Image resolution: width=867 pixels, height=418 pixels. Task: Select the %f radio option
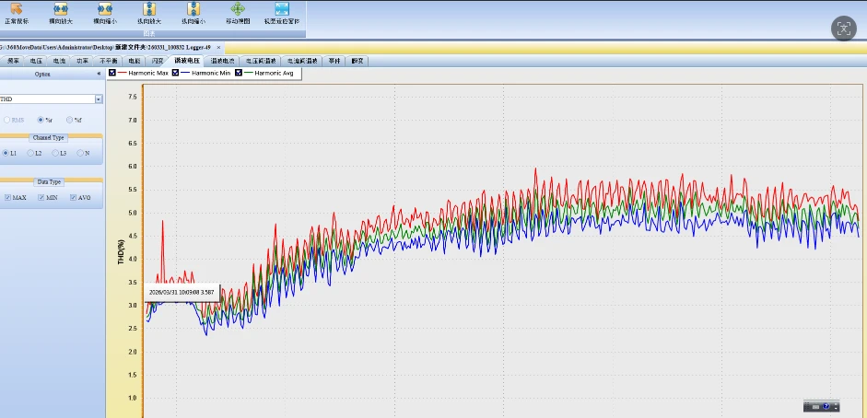[69, 120]
